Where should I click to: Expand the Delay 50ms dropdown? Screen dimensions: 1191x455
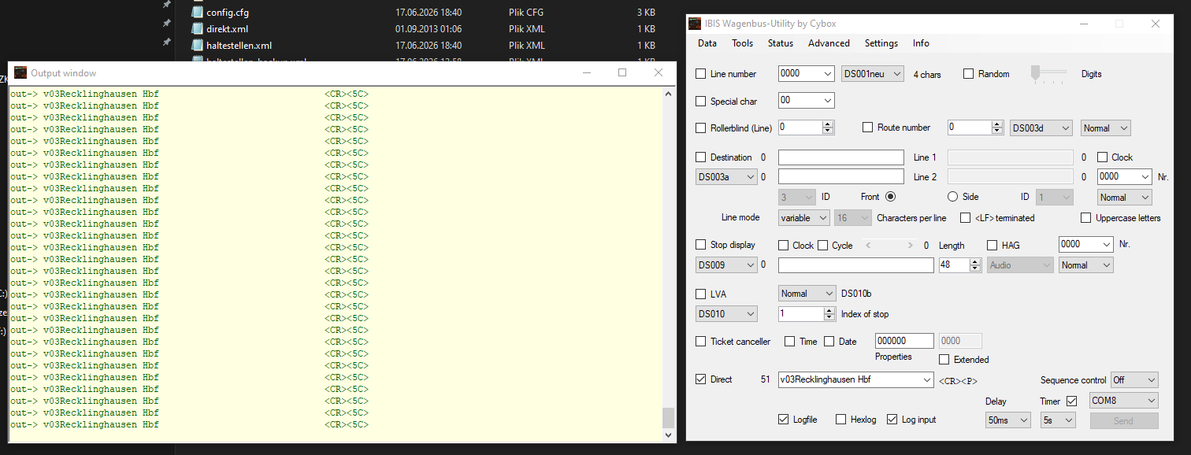click(x=1007, y=420)
